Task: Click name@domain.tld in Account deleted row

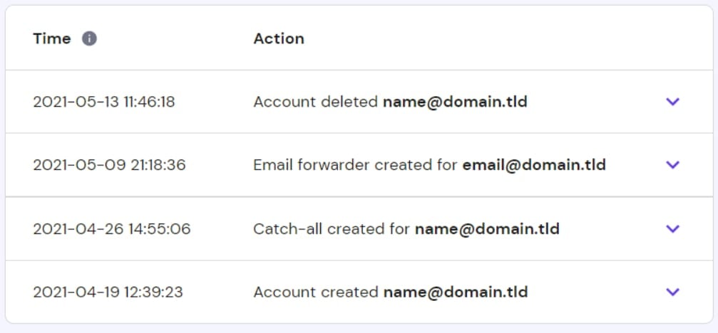Action: point(455,102)
